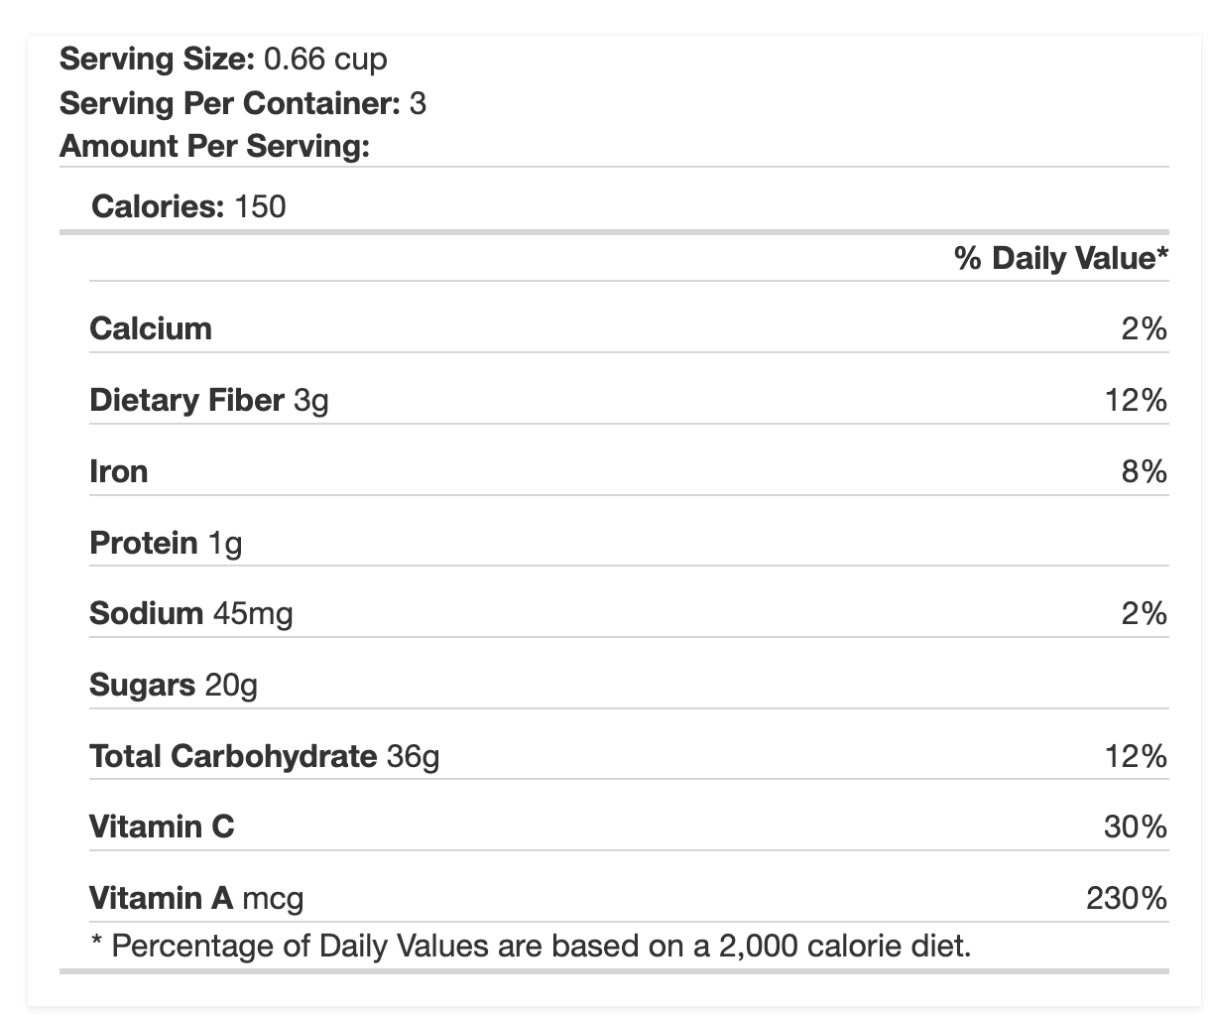The height and width of the screenshot is (1018, 1208).
Task: Click the Dietary Fiber 12% value
Action: coord(1136,400)
